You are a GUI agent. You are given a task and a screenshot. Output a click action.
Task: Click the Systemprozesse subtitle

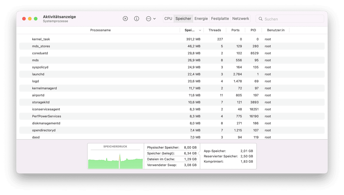[x=55, y=21]
